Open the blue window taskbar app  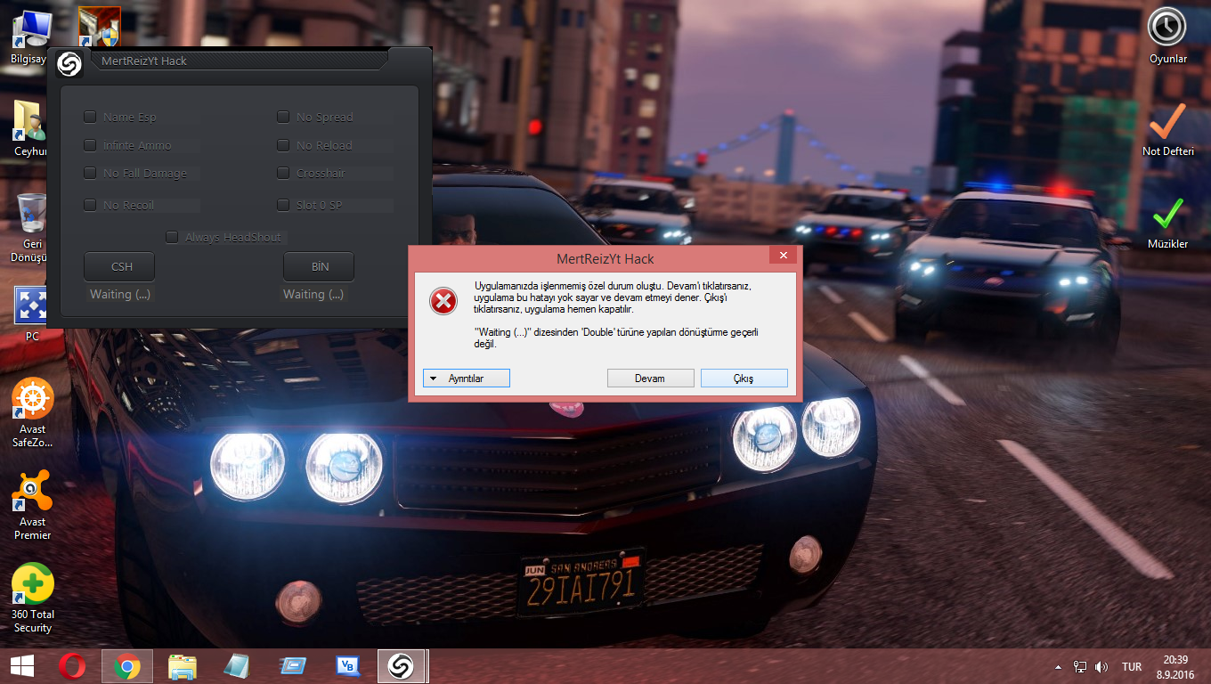click(x=292, y=666)
